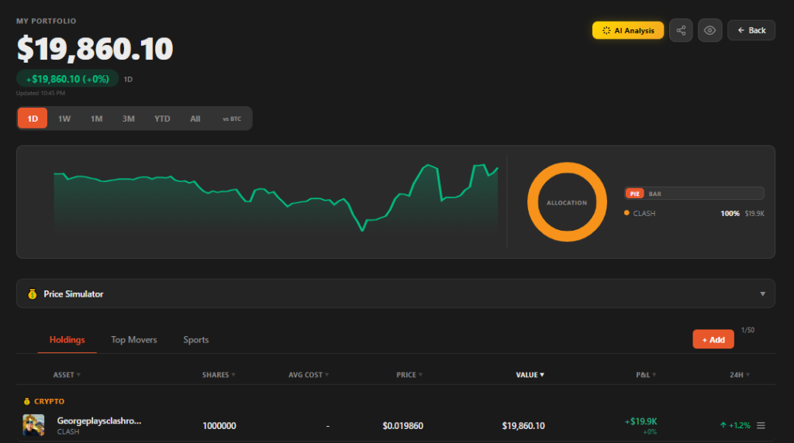
Task: Select the 1W time range
Action: (64, 118)
